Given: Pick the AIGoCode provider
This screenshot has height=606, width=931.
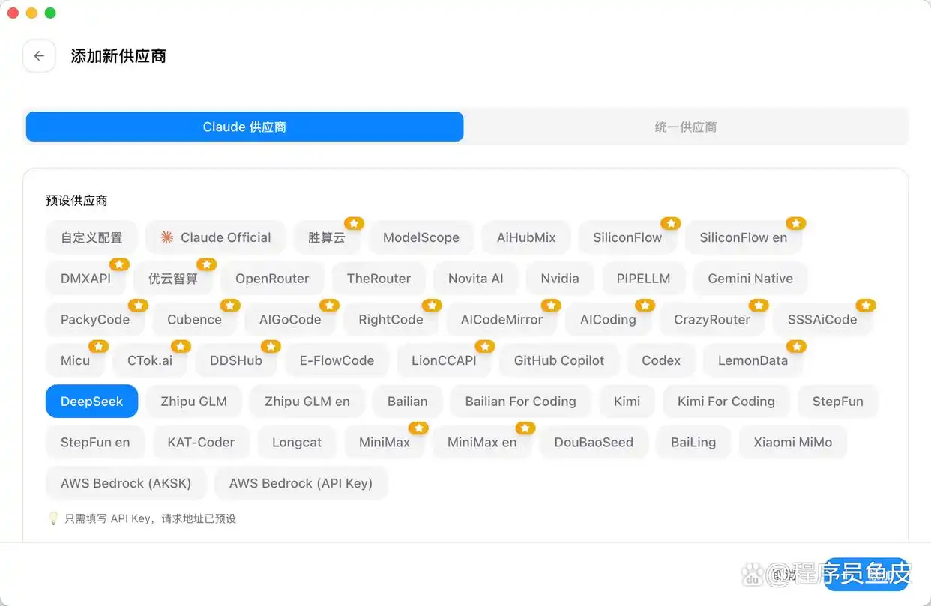Looking at the screenshot, I should [290, 319].
